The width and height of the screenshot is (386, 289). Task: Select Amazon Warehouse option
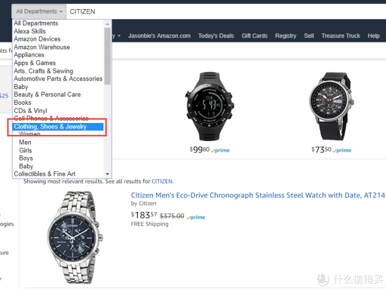pos(42,47)
